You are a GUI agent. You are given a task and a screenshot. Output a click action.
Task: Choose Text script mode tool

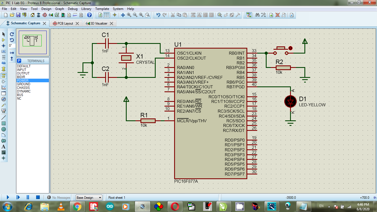[4, 57]
